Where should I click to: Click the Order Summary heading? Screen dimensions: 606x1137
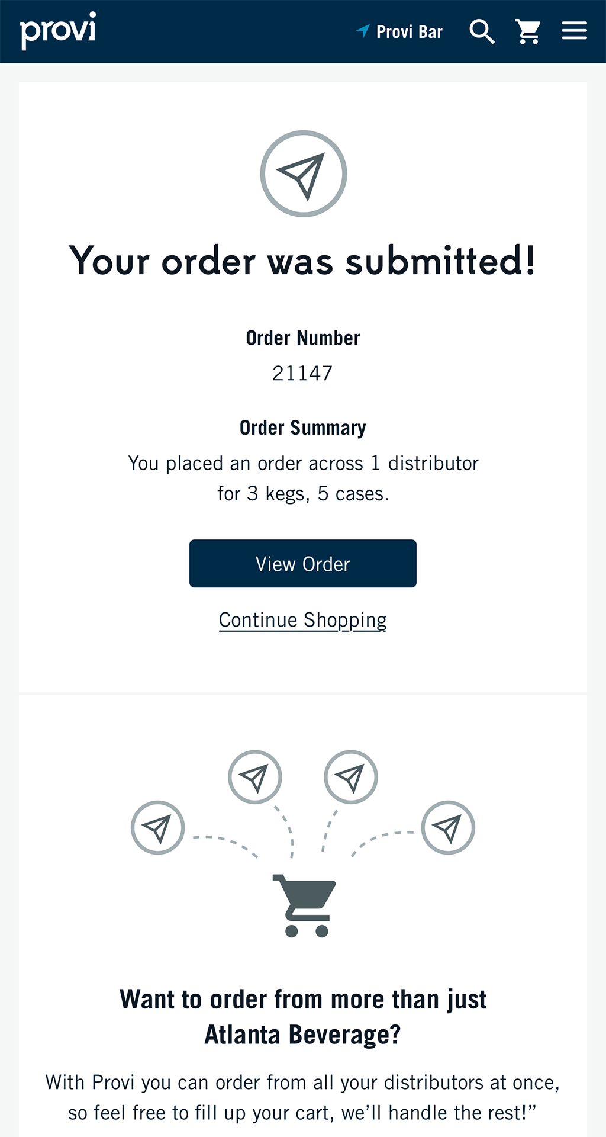click(x=303, y=428)
